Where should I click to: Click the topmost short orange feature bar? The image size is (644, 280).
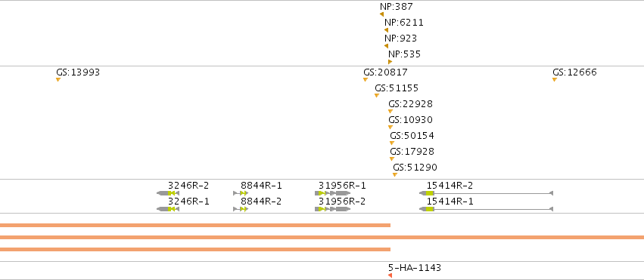pos(195,225)
